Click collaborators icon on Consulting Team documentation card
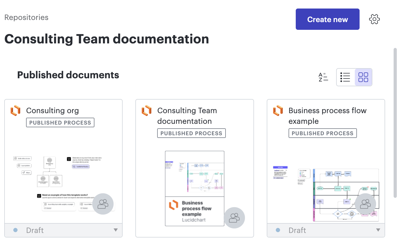Image resolution: width=400 pixels, height=246 pixels. 234,218
